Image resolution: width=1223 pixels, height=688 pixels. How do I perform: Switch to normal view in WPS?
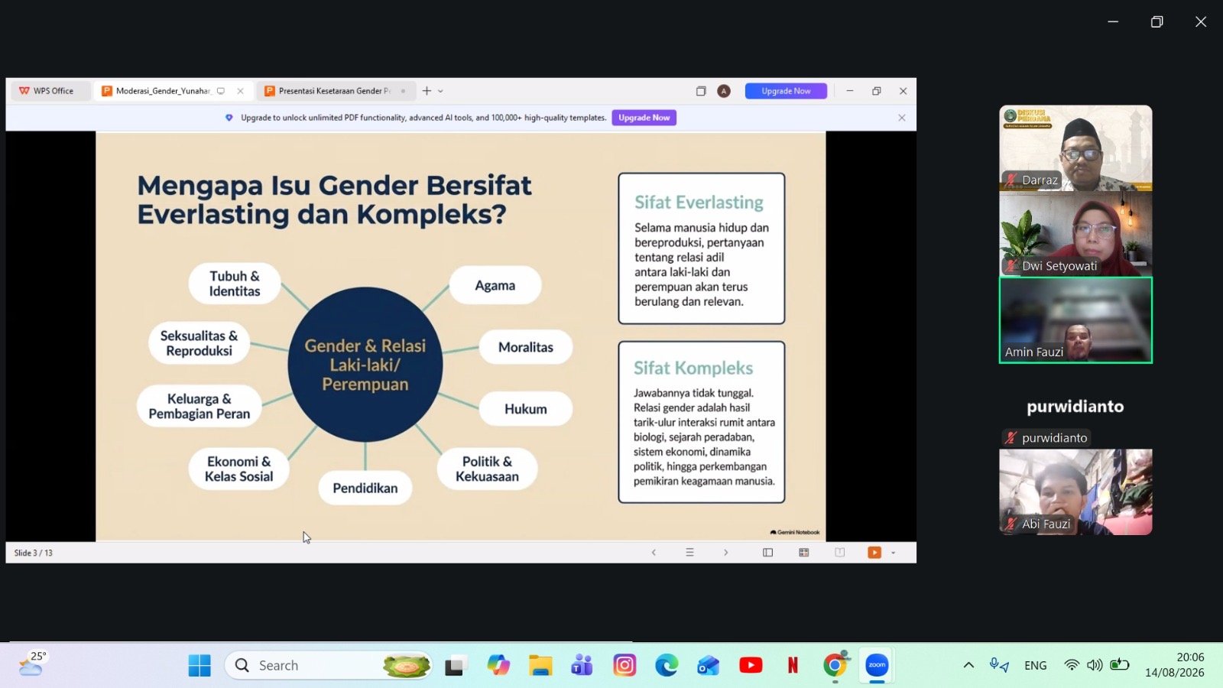coord(768,553)
